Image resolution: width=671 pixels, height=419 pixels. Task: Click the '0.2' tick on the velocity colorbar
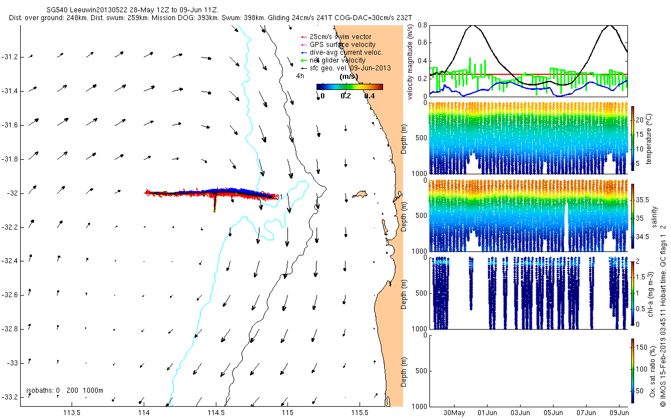point(346,96)
